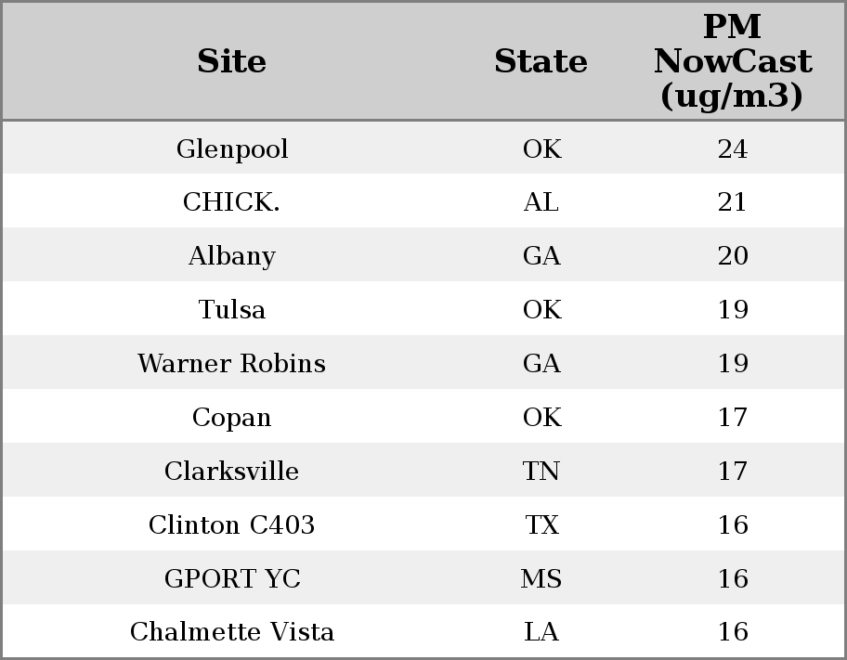Click the Site column header

coord(231,61)
